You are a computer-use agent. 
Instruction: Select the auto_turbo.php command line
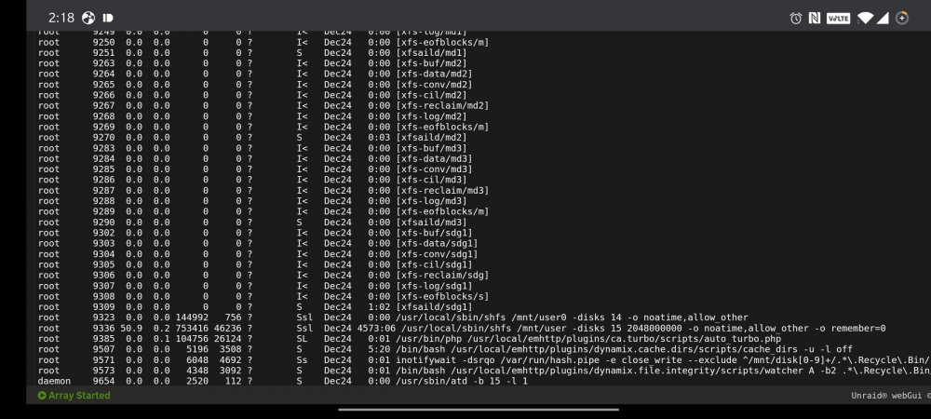pyautogui.click(x=588, y=339)
